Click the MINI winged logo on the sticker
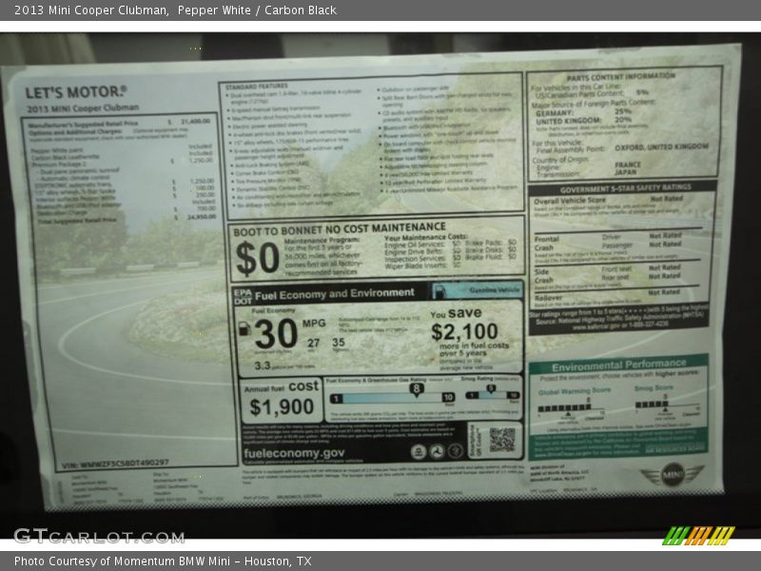This screenshot has width=761, height=571. [x=672, y=475]
